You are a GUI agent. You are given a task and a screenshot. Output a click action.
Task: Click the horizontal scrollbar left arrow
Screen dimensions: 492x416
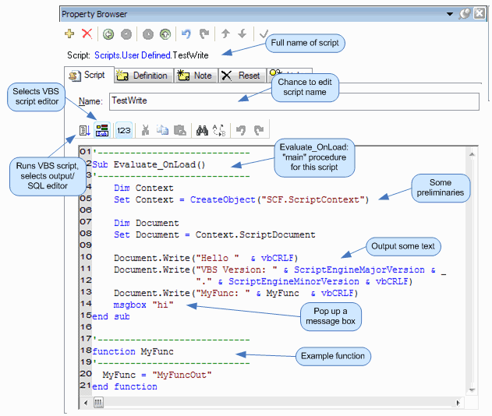click(x=86, y=403)
